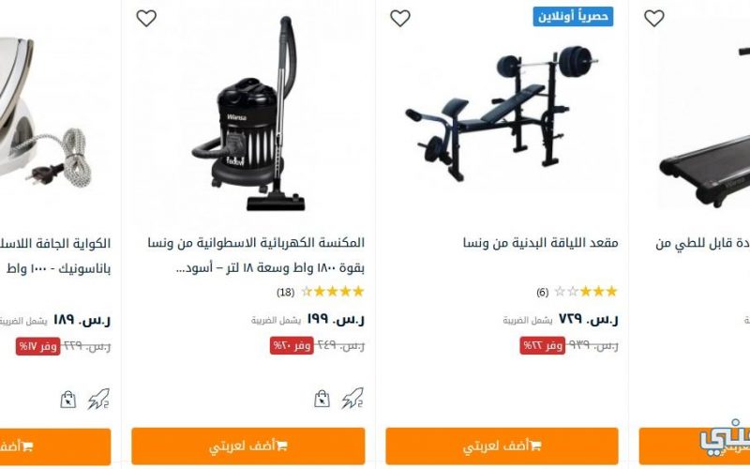
Task: Click the rocket fast delivery icon under vacuum
Action: click(x=352, y=398)
